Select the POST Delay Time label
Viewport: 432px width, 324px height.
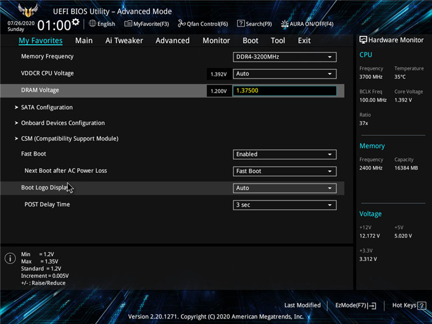point(47,204)
